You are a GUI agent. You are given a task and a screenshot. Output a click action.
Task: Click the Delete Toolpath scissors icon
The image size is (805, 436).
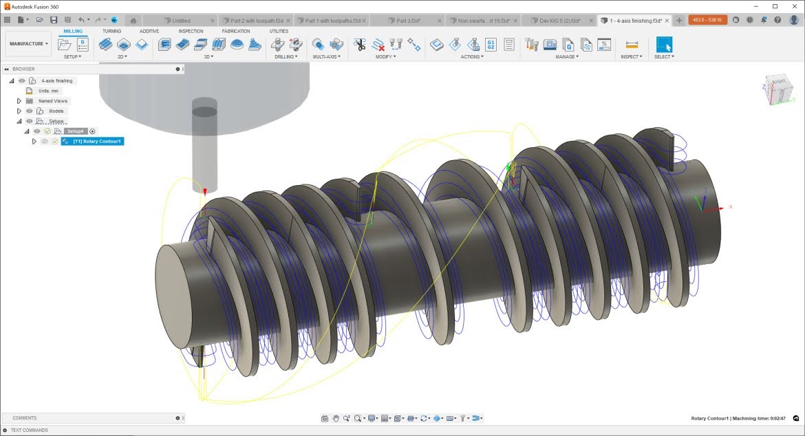[360, 45]
